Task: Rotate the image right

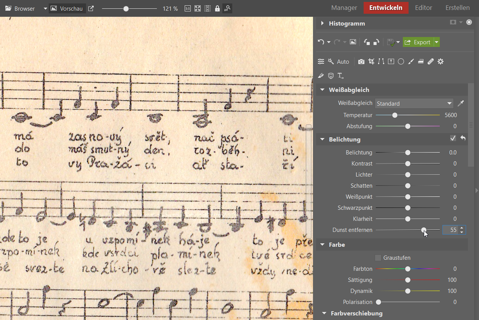Action: (x=376, y=42)
